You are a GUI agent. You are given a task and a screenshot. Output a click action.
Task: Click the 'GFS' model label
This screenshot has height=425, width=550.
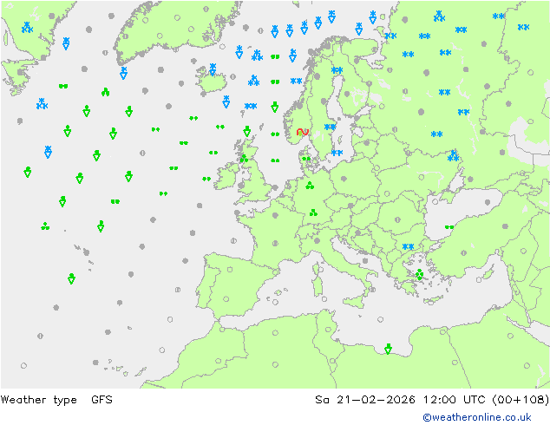point(101,400)
